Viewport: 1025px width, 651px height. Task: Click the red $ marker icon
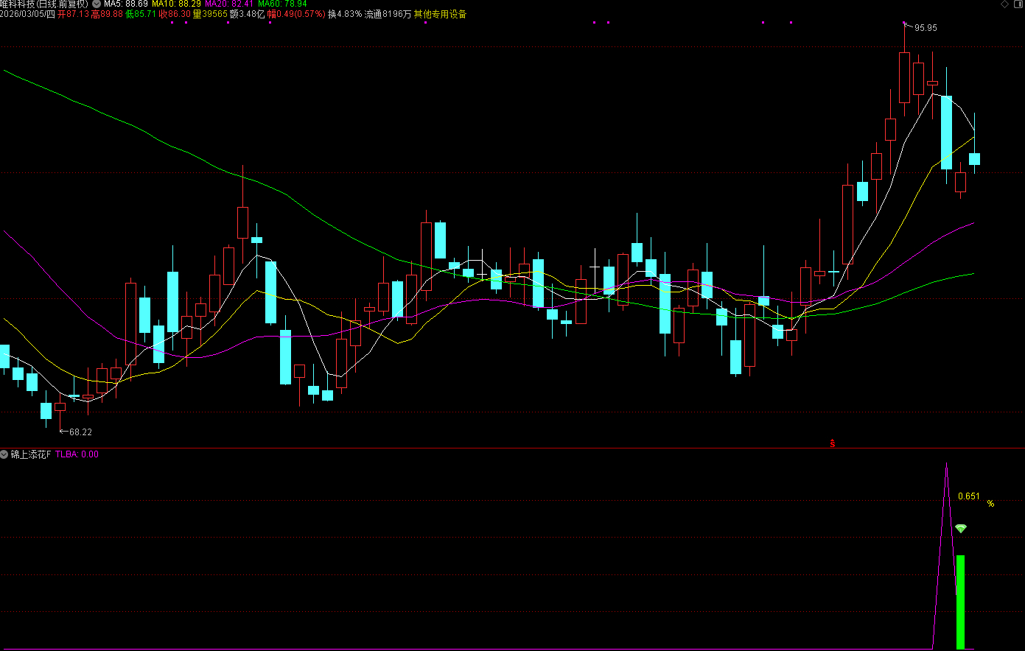pyautogui.click(x=833, y=443)
